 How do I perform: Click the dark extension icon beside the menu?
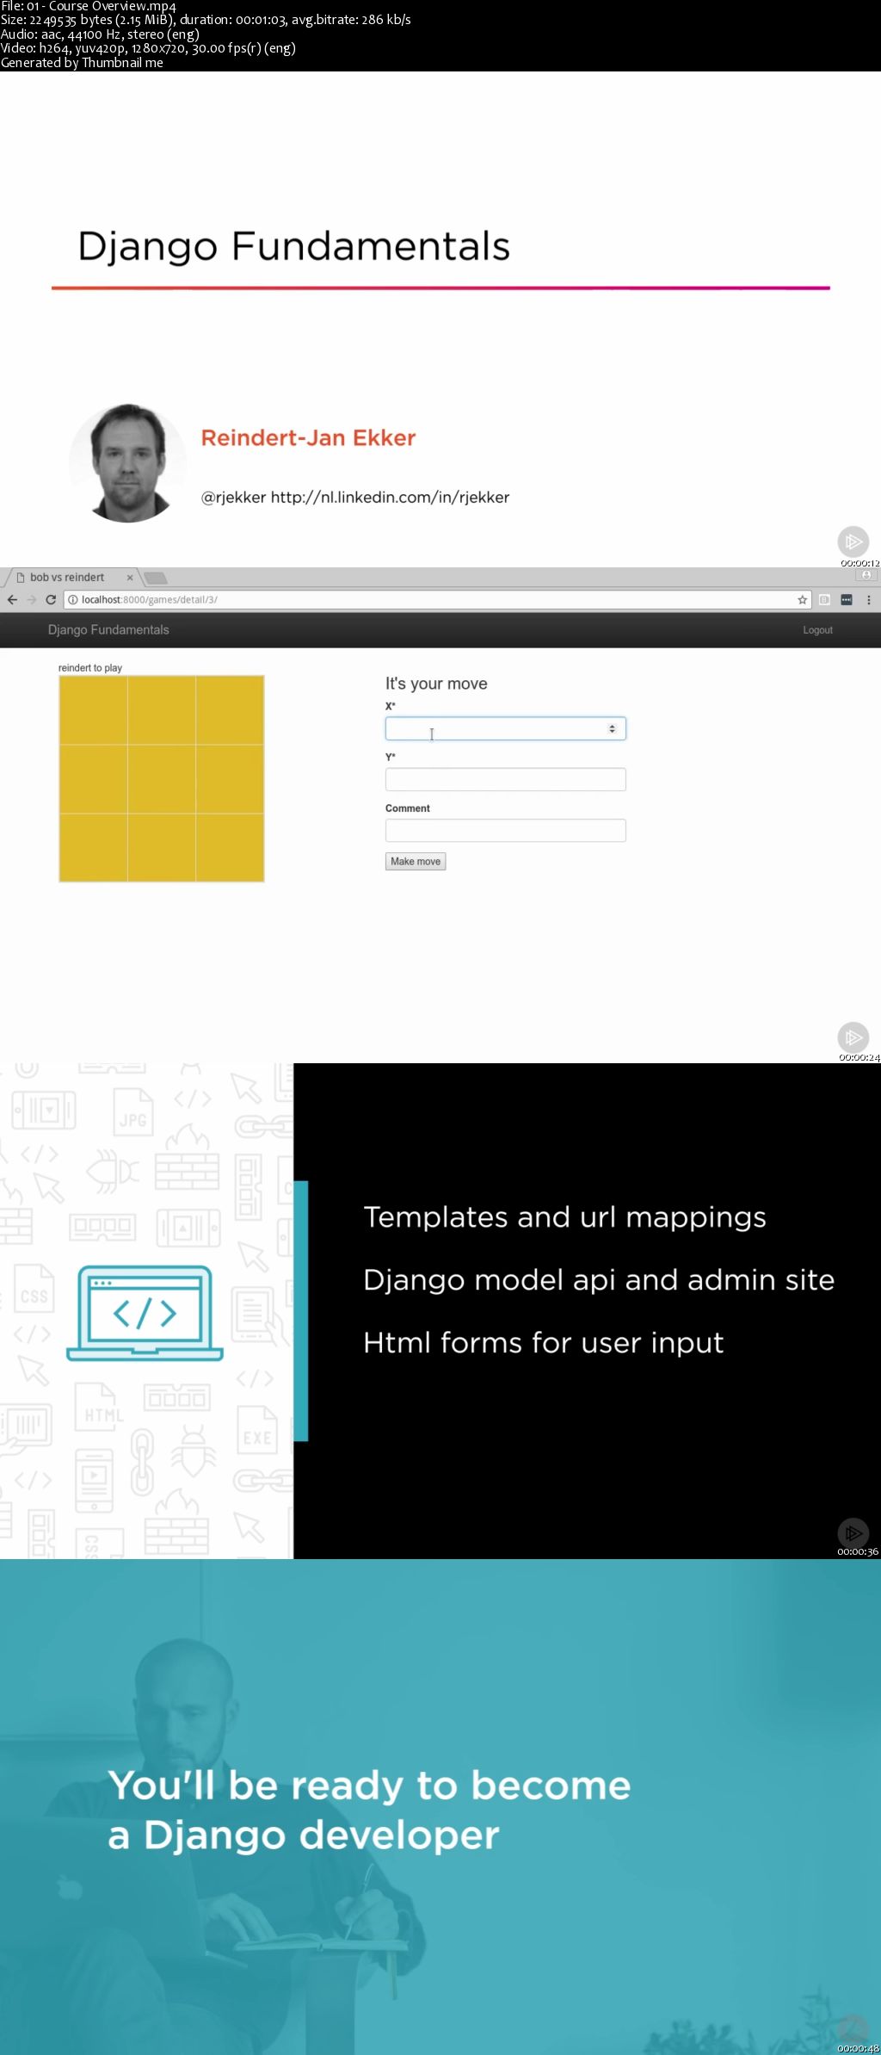click(847, 600)
